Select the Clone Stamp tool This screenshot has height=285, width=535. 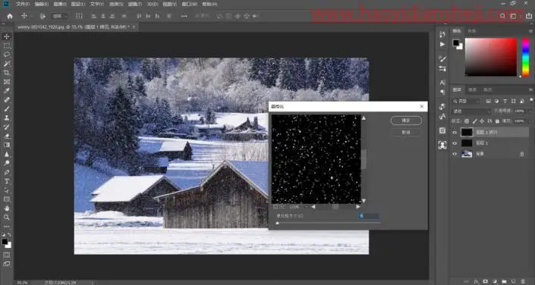point(7,118)
